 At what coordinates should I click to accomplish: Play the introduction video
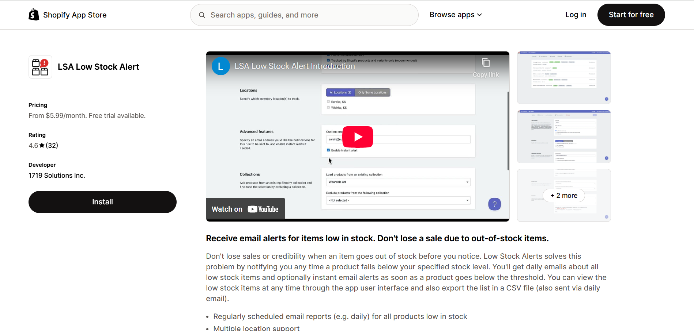click(358, 137)
